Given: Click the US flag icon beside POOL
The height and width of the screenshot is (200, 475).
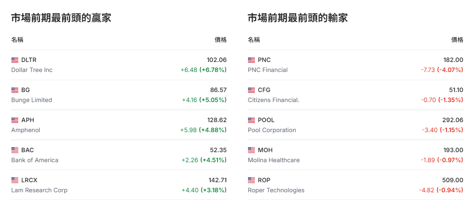Looking at the screenshot, I should 252,120.
